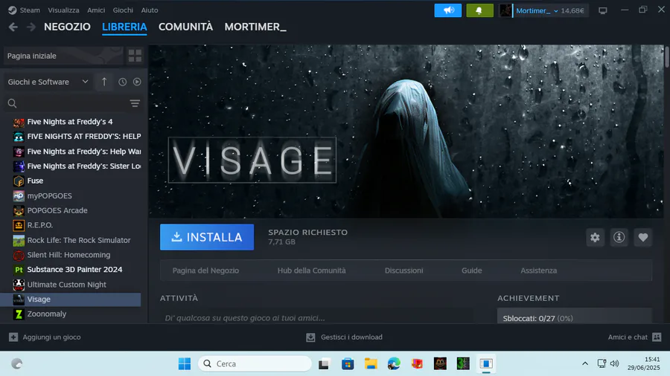Open the Sbloccati achievements progress panel
Screen dimensions: 670x376
(574, 317)
